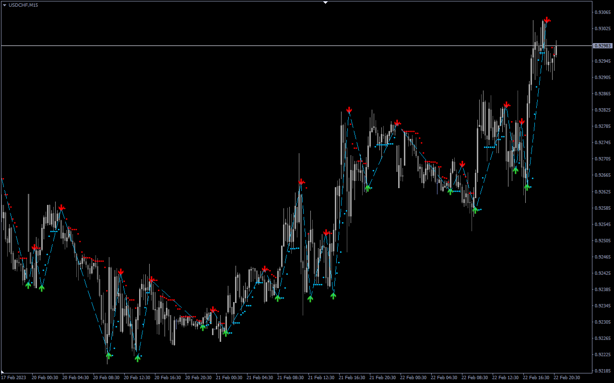The image size is (614, 383).
Task: Click price label 0.92185 on the price scale
Action: pyautogui.click(x=602, y=371)
